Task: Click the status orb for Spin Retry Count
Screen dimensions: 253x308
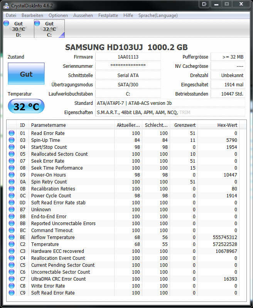Action: (12, 182)
